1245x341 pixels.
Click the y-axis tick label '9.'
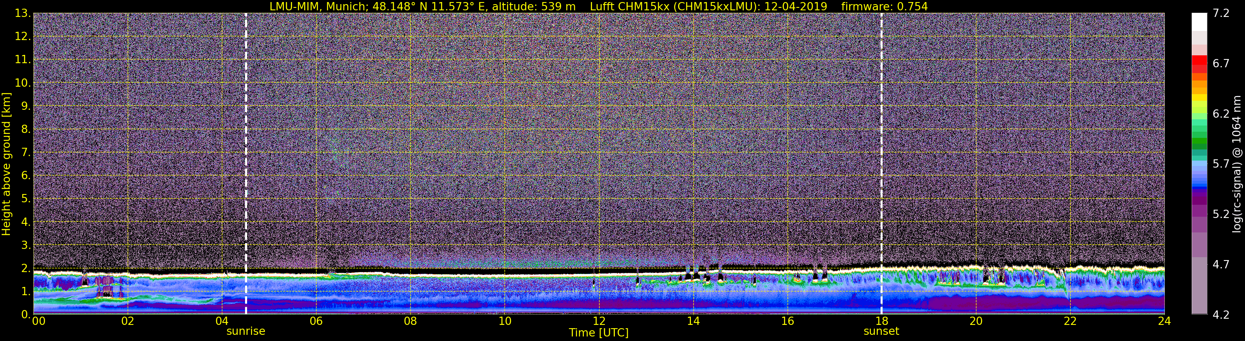coord(26,106)
